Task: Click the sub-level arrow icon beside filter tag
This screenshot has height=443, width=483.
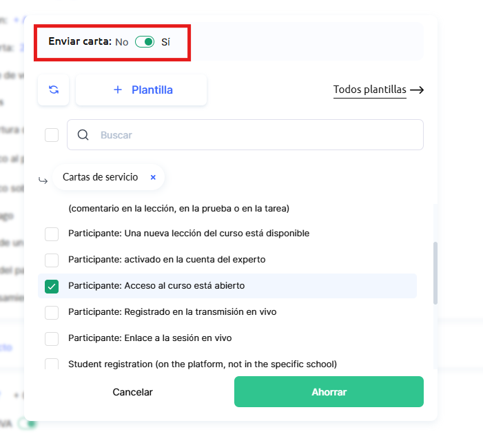Action: pos(43,181)
